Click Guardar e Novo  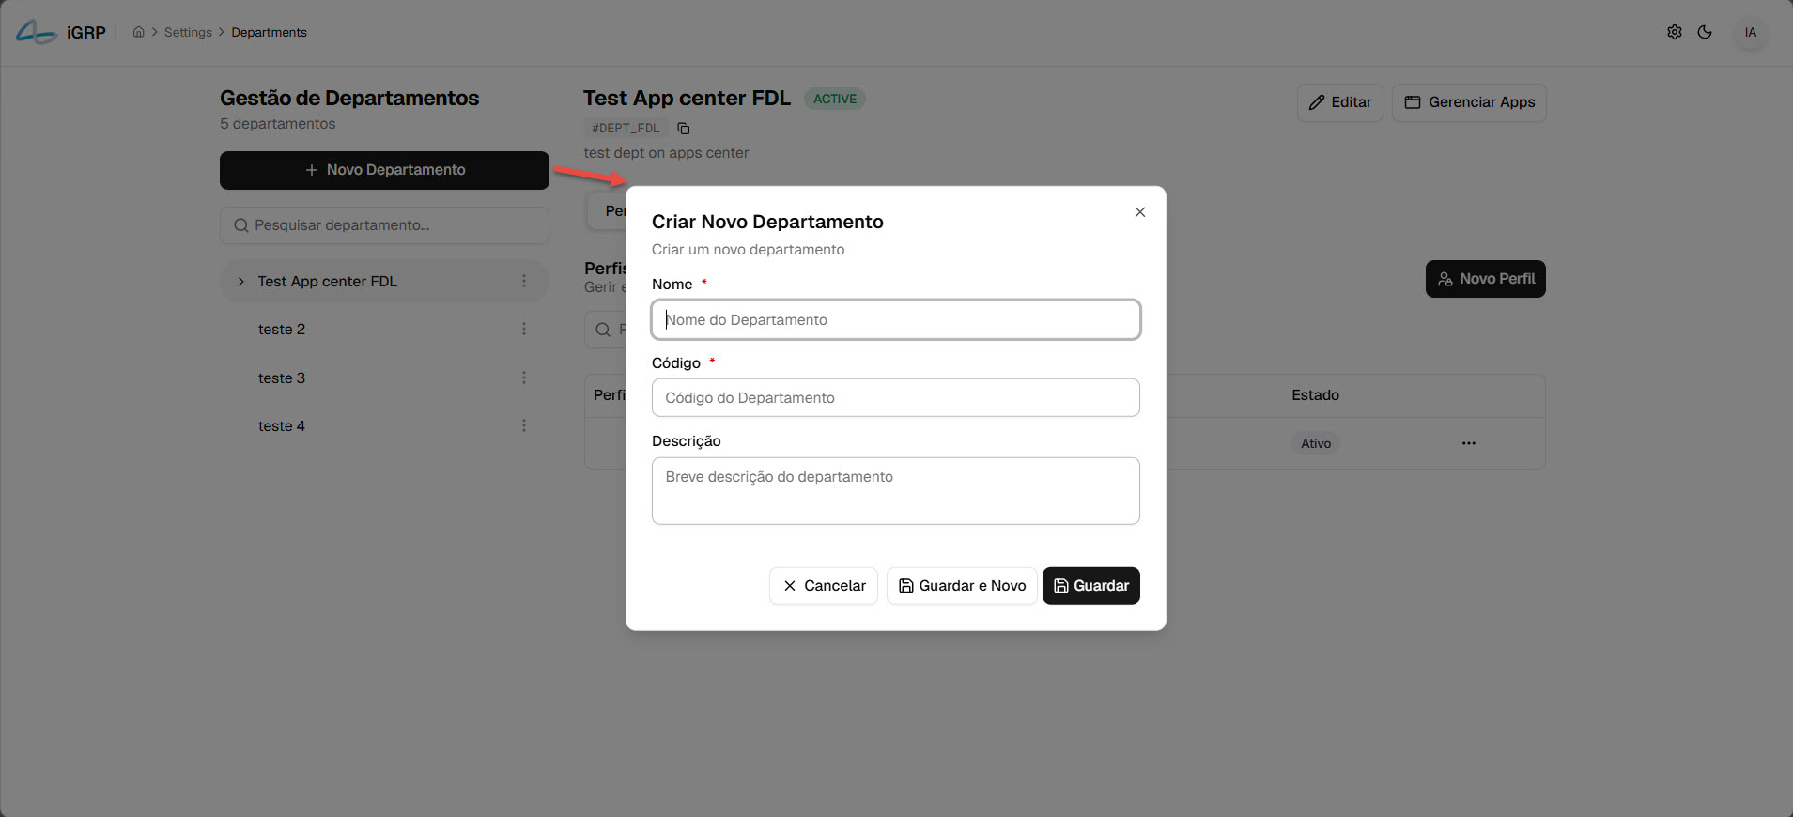962,586
